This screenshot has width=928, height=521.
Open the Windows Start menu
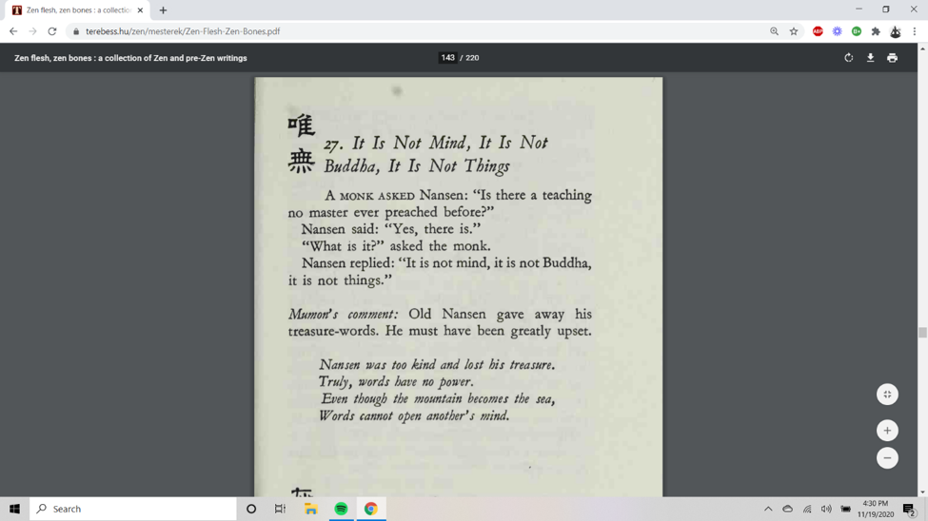15,509
